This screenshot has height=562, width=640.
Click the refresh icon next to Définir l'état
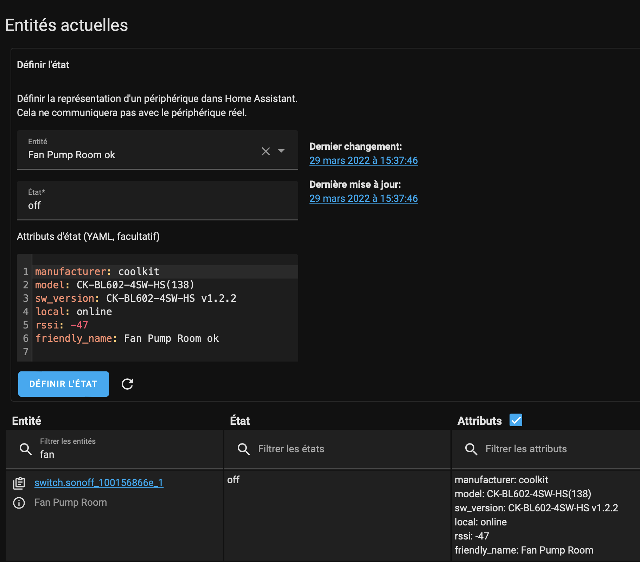127,384
